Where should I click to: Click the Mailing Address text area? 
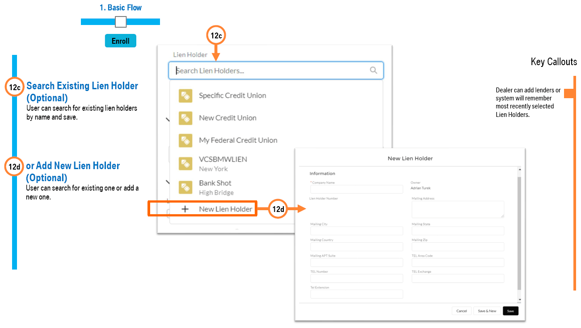(458, 209)
